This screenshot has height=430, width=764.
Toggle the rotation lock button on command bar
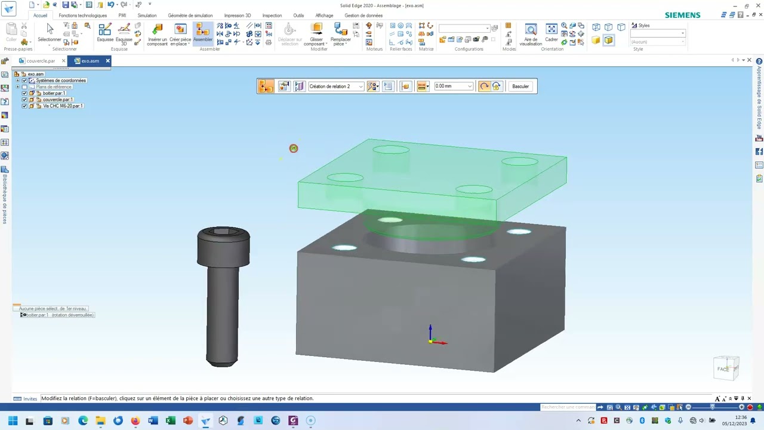[497, 87]
